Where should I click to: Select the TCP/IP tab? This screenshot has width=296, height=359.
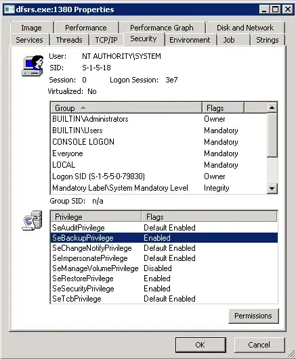pos(106,40)
